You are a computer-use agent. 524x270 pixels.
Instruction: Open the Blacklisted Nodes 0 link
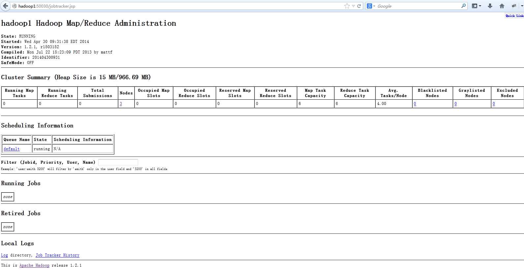click(415, 104)
